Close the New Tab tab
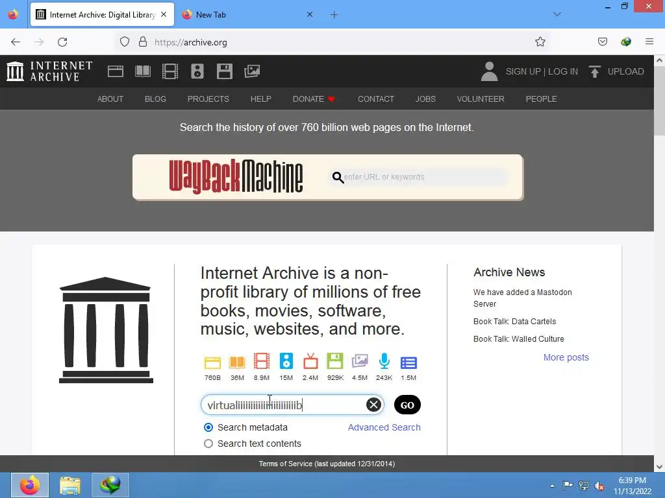 pos(310,14)
